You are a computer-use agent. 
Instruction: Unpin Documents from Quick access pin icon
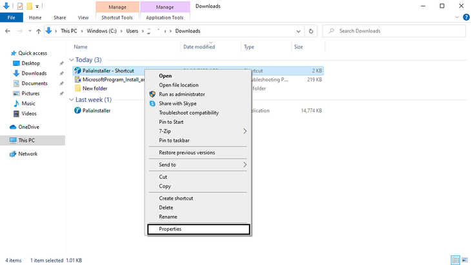tap(61, 83)
